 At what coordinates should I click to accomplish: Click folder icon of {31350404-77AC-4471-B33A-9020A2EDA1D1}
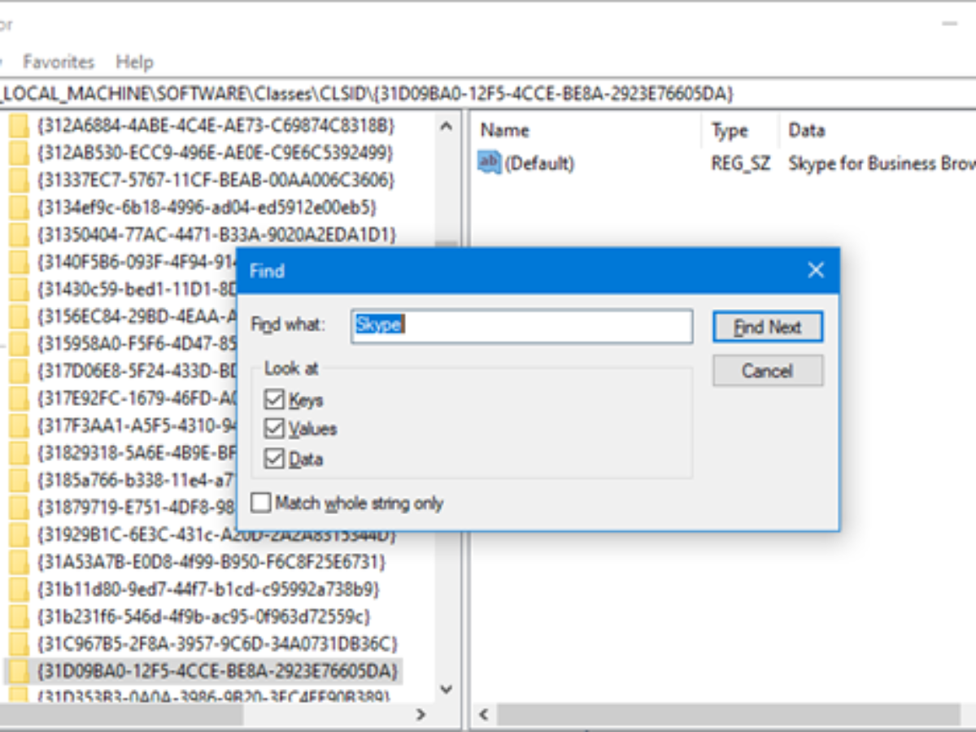coord(19,235)
